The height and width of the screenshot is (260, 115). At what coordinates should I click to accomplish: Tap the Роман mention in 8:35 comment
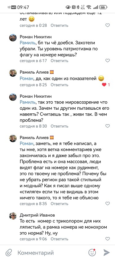point(27,143)
